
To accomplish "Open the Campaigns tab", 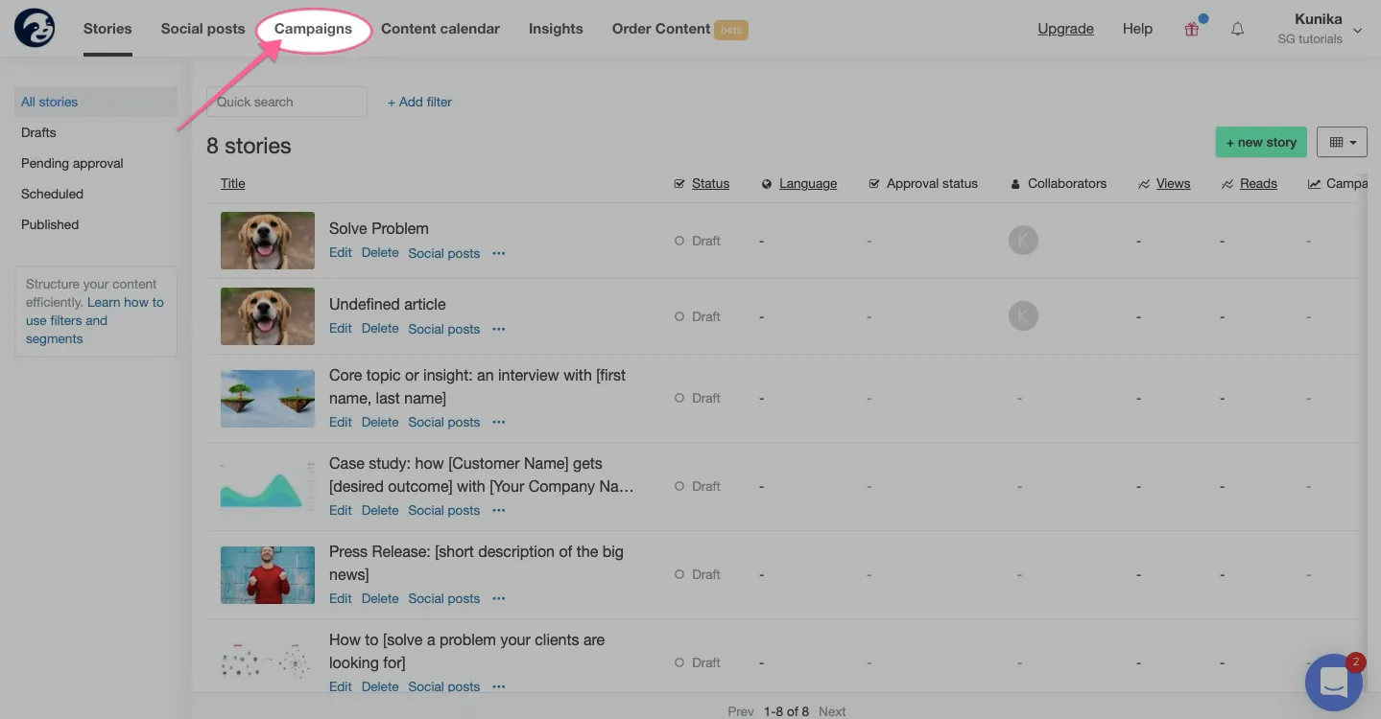I will point(313,29).
